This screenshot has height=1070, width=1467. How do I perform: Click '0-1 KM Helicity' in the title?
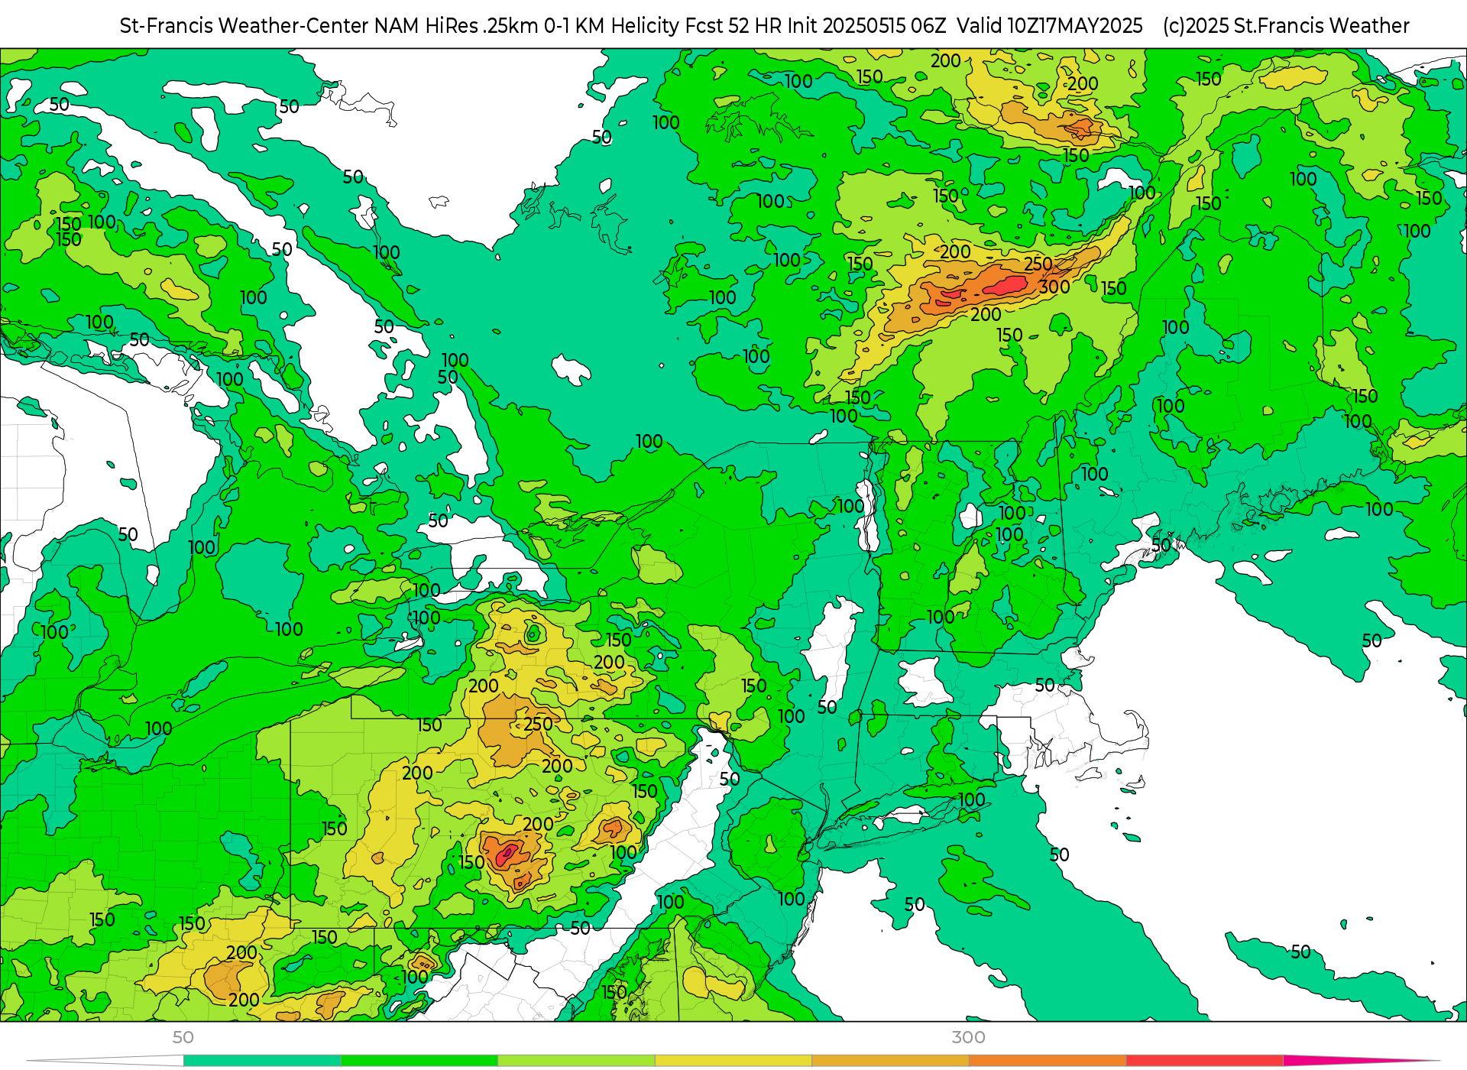[x=611, y=25]
